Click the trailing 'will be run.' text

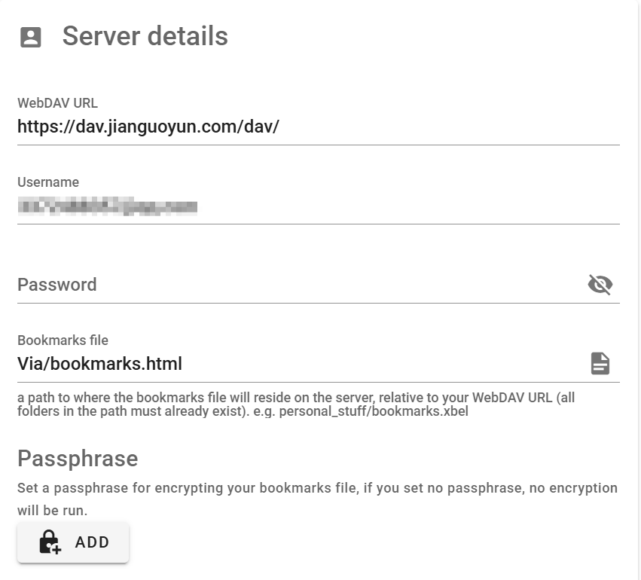[x=52, y=511]
